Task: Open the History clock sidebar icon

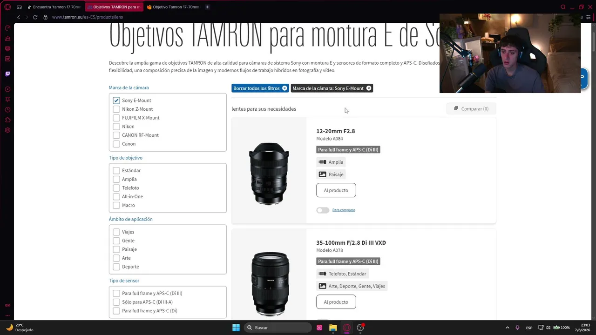Action: (x=7, y=110)
